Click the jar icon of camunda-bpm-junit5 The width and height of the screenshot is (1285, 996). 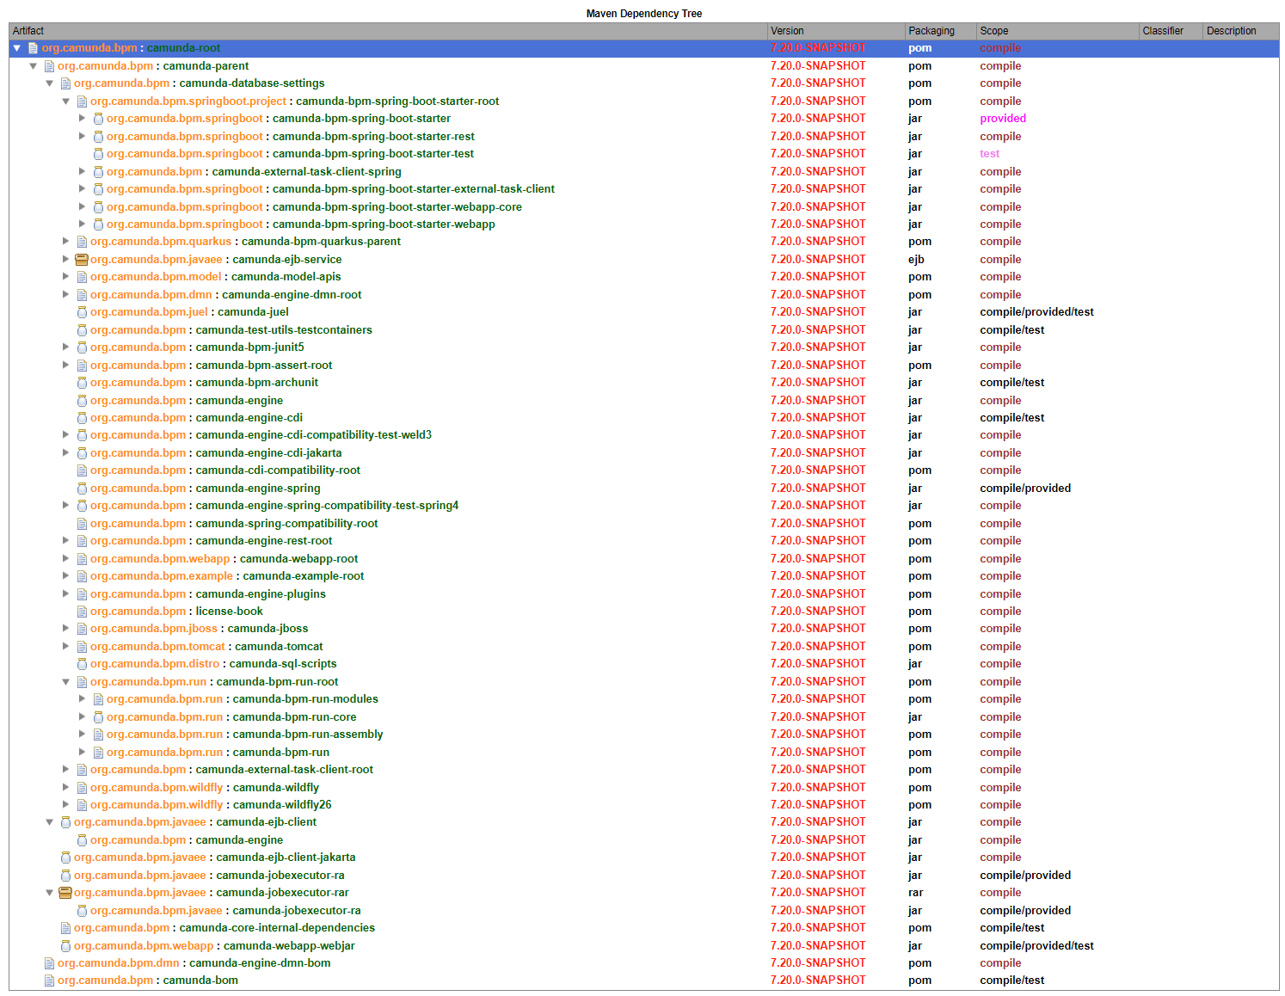click(x=82, y=347)
